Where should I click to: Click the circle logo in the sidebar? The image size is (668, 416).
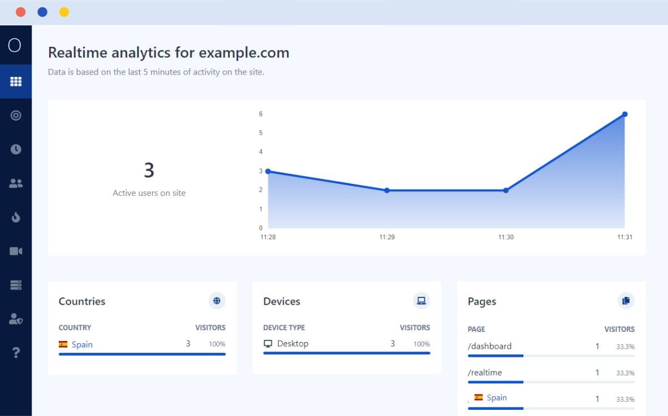[15, 46]
